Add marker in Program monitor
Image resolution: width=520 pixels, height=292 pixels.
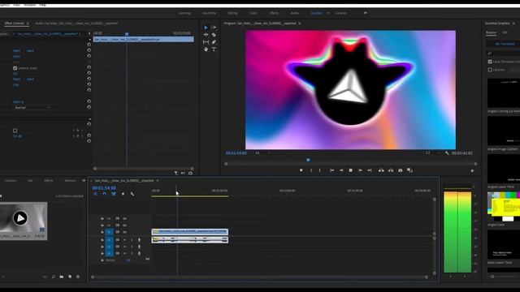pos(301,170)
